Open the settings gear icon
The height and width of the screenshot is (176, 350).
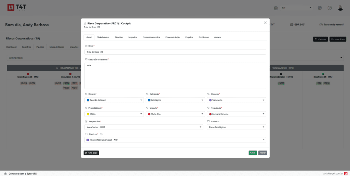pyautogui.click(x=320, y=8)
